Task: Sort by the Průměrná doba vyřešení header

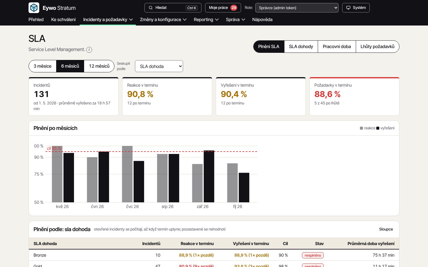Action: tap(371, 244)
